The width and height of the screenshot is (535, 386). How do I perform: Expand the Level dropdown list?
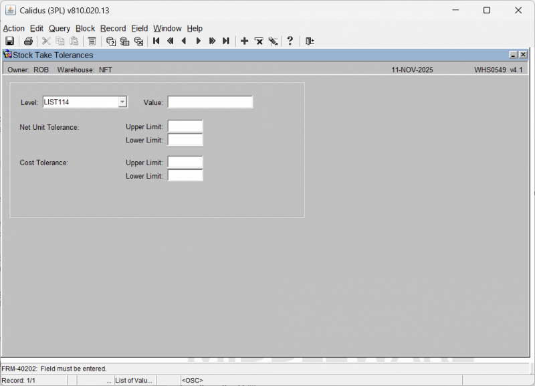[x=122, y=102]
